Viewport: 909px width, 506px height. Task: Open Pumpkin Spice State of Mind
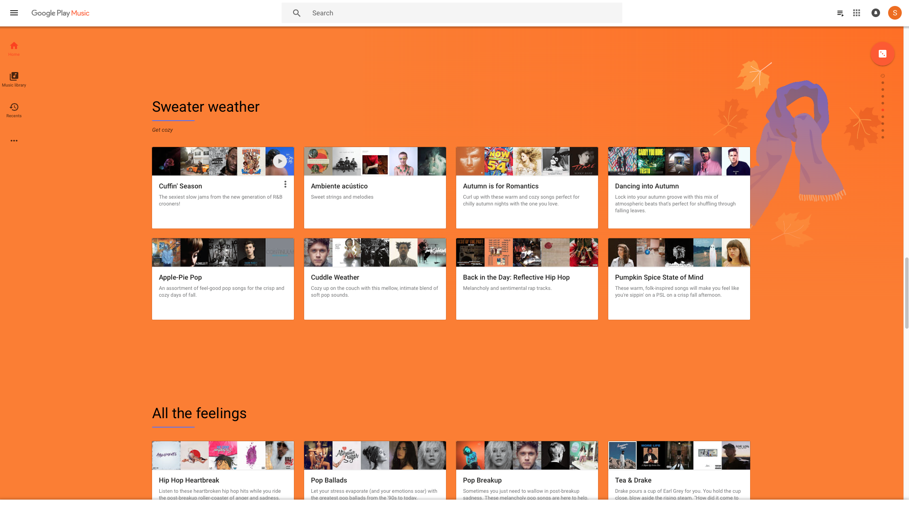tap(659, 277)
